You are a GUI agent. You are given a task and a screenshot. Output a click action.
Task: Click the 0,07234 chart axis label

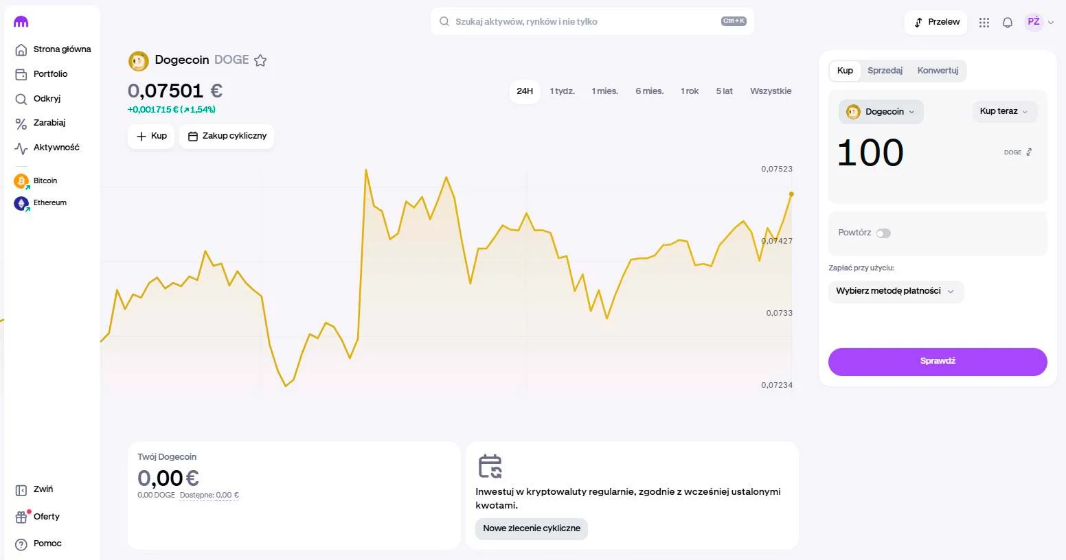[x=777, y=385]
